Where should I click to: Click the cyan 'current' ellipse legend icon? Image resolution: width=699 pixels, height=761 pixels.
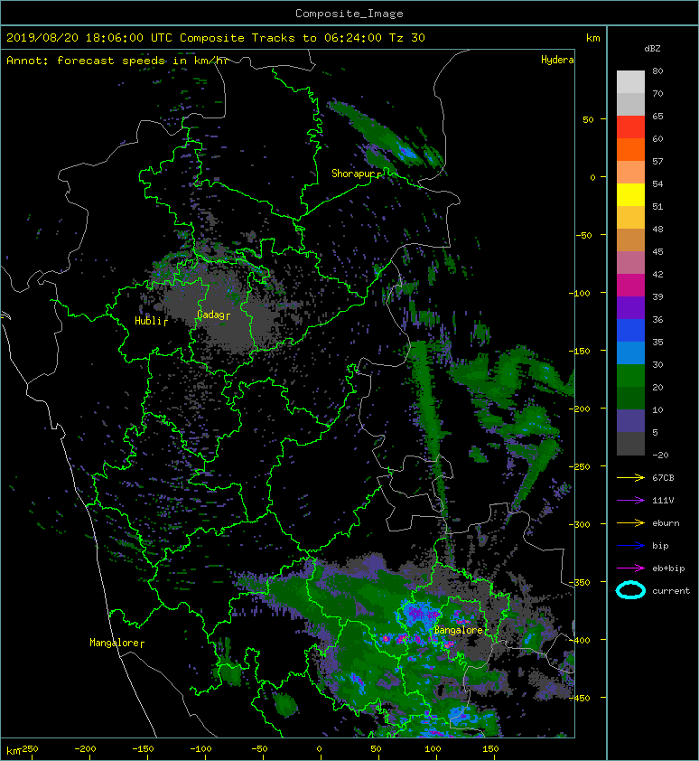[x=630, y=590]
